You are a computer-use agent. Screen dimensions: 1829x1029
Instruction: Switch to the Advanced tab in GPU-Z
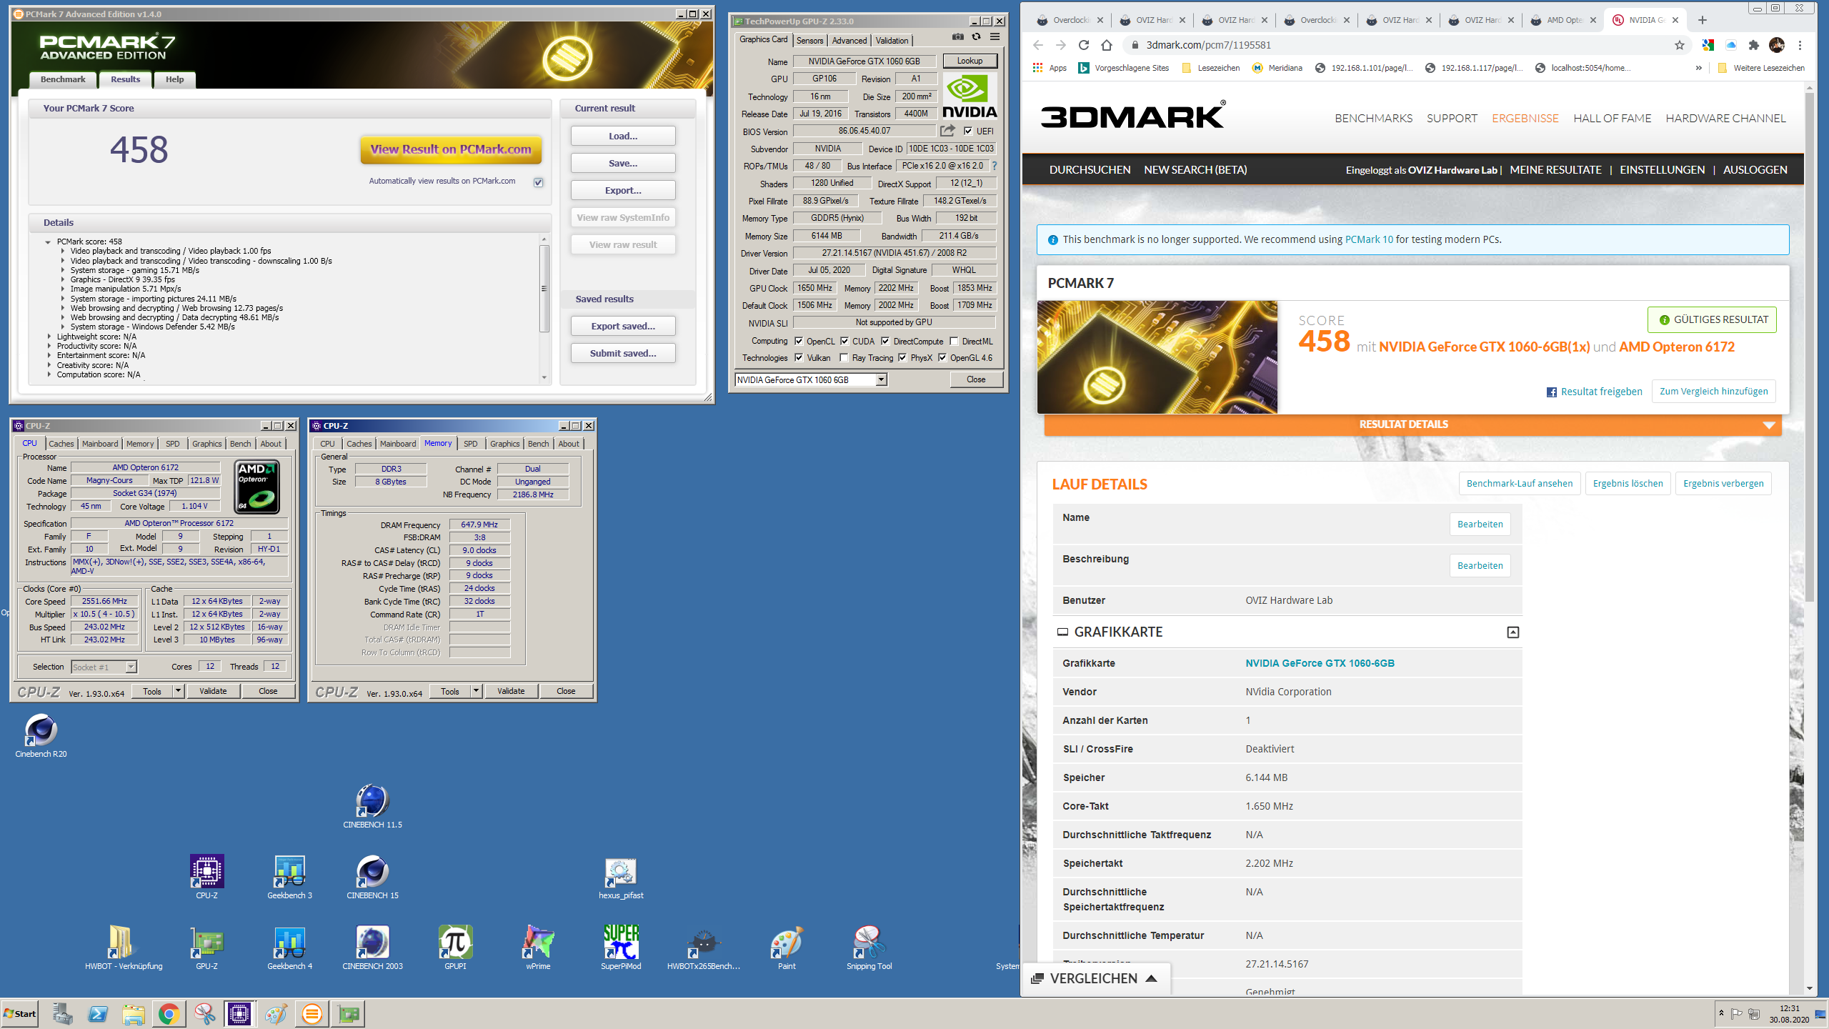[849, 41]
